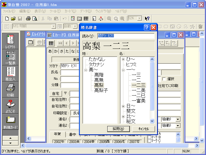Open the MS 明朝 font dropdown

click(54, 26)
